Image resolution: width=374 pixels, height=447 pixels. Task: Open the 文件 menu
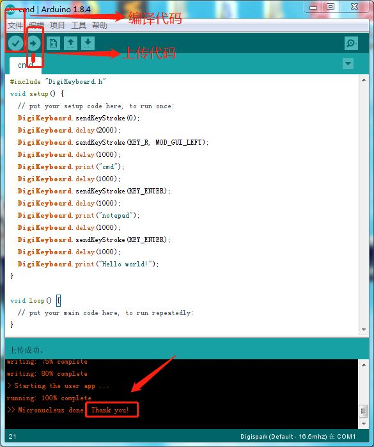click(x=15, y=26)
